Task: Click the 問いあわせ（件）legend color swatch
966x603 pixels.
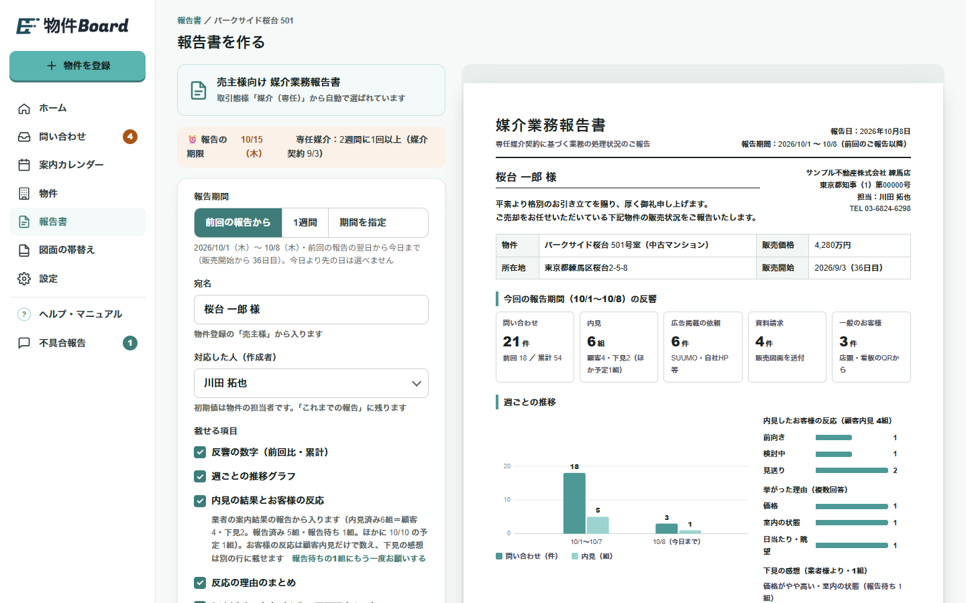Action: coord(499,556)
